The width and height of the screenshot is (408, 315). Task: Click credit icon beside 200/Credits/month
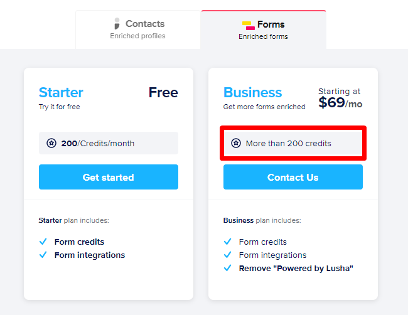[x=51, y=143]
